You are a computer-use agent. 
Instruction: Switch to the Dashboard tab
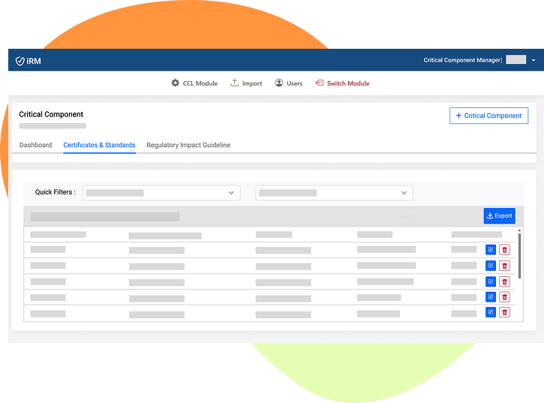pos(35,145)
